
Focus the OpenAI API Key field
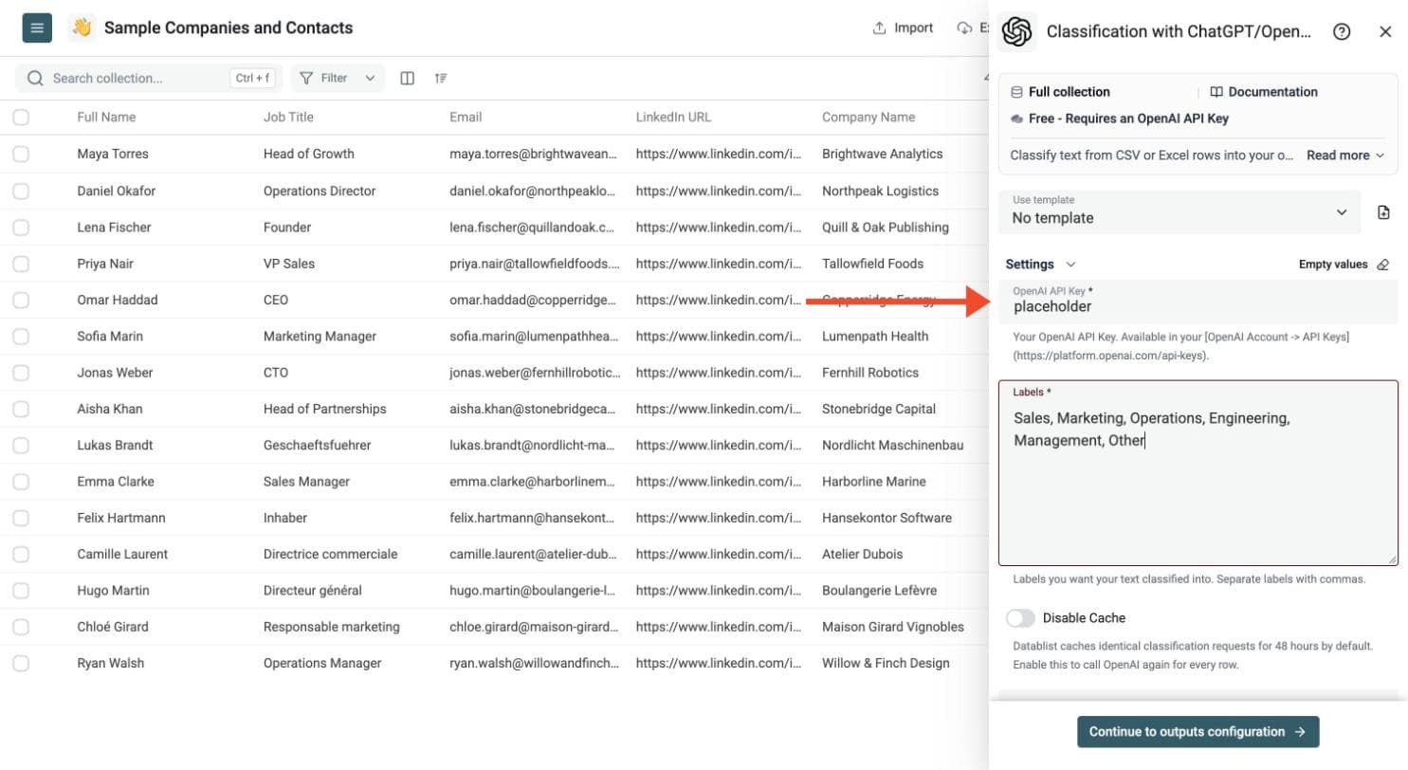(x=1198, y=302)
